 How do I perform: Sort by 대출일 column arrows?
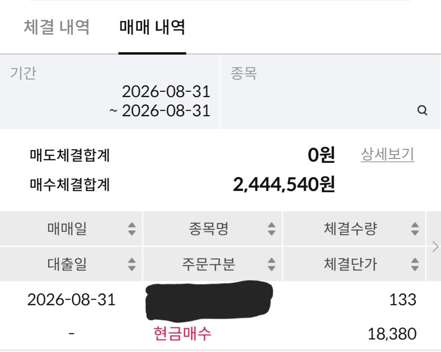coord(132,264)
